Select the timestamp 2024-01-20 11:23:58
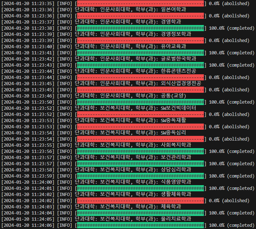256x229 pixels. point(28,170)
